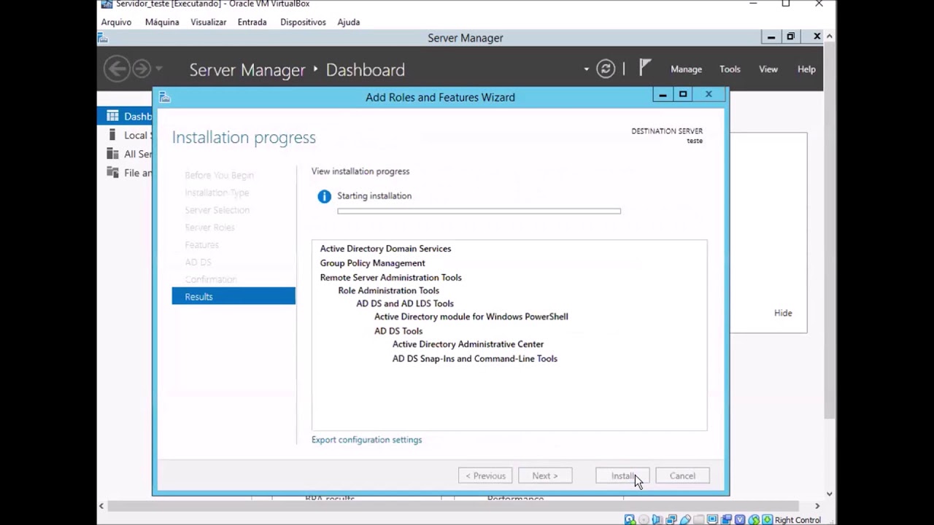Screen dimensions: 934x525
Task: Click the VirtualBox app icon in title bar
Action: click(x=107, y=4)
